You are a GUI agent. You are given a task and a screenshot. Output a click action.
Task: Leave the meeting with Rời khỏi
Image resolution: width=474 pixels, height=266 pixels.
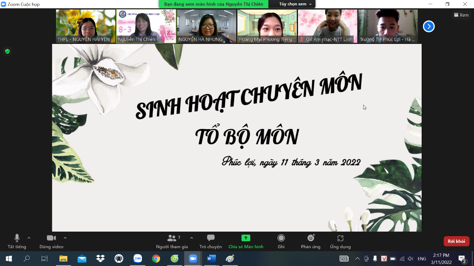click(456, 241)
